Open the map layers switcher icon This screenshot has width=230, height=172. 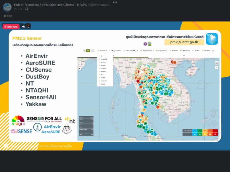click(216, 62)
